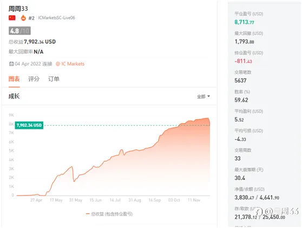The image size is (302, 228).
Task: Toggle the 总收益 (包含持仓盈亏) chart legend
Action: tap(109, 214)
